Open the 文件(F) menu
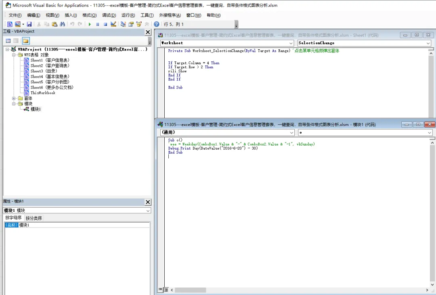The image size is (436, 295). click(15, 15)
